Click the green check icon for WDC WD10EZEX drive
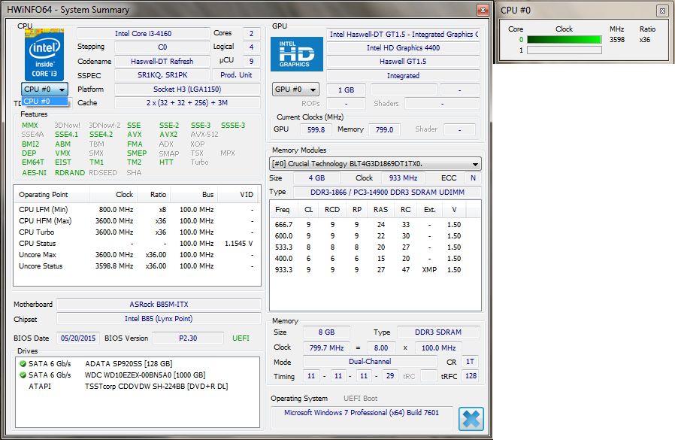The image size is (675, 440). [x=23, y=375]
